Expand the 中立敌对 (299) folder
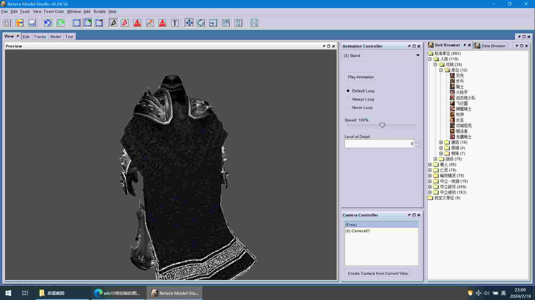The width and height of the screenshot is (535, 300). [x=430, y=187]
